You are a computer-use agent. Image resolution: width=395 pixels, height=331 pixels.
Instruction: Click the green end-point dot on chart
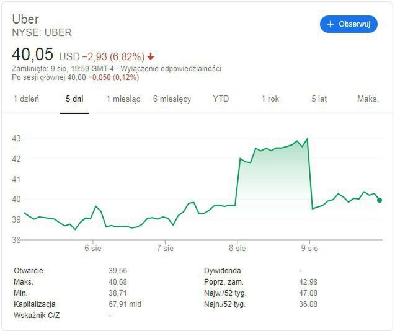379,200
